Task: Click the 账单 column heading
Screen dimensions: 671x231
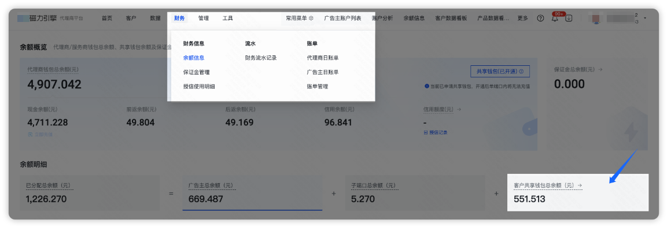Action: (x=312, y=43)
